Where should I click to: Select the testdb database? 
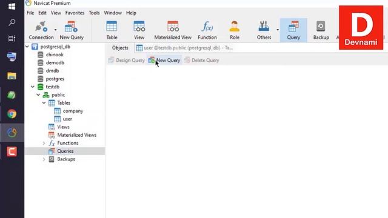coord(53,87)
